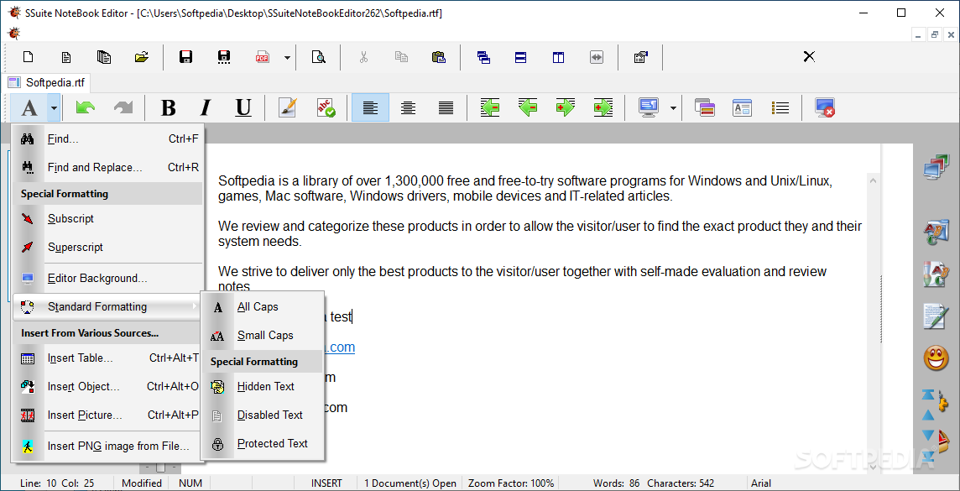Click the pencil and paper edit icon

287,107
